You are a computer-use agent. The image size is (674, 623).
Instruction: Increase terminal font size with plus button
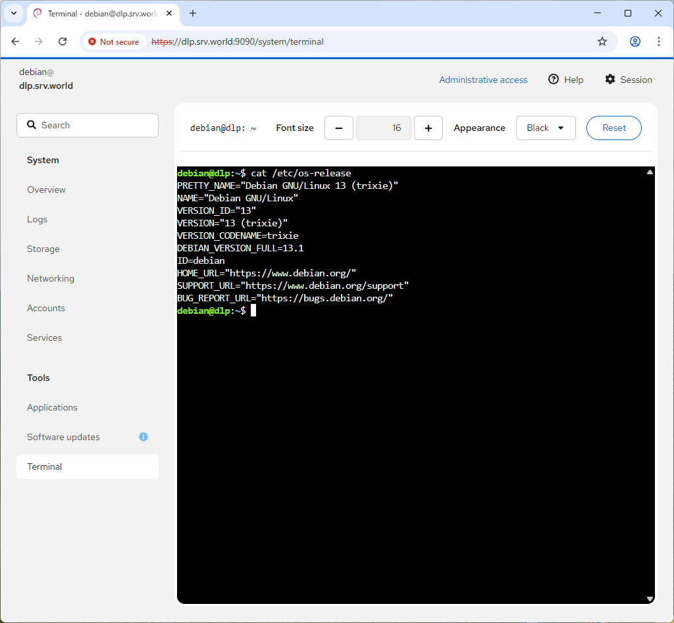click(x=428, y=128)
